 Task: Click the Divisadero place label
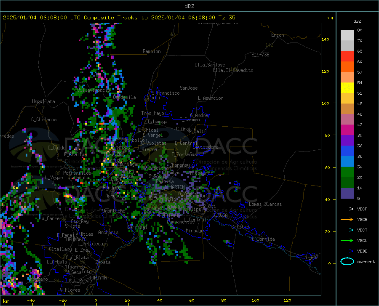point(206,147)
